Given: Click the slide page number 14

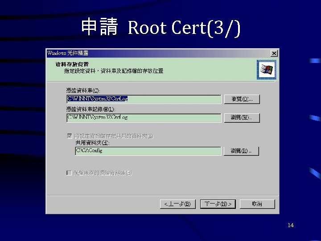Looking at the screenshot, I should [291, 225].
